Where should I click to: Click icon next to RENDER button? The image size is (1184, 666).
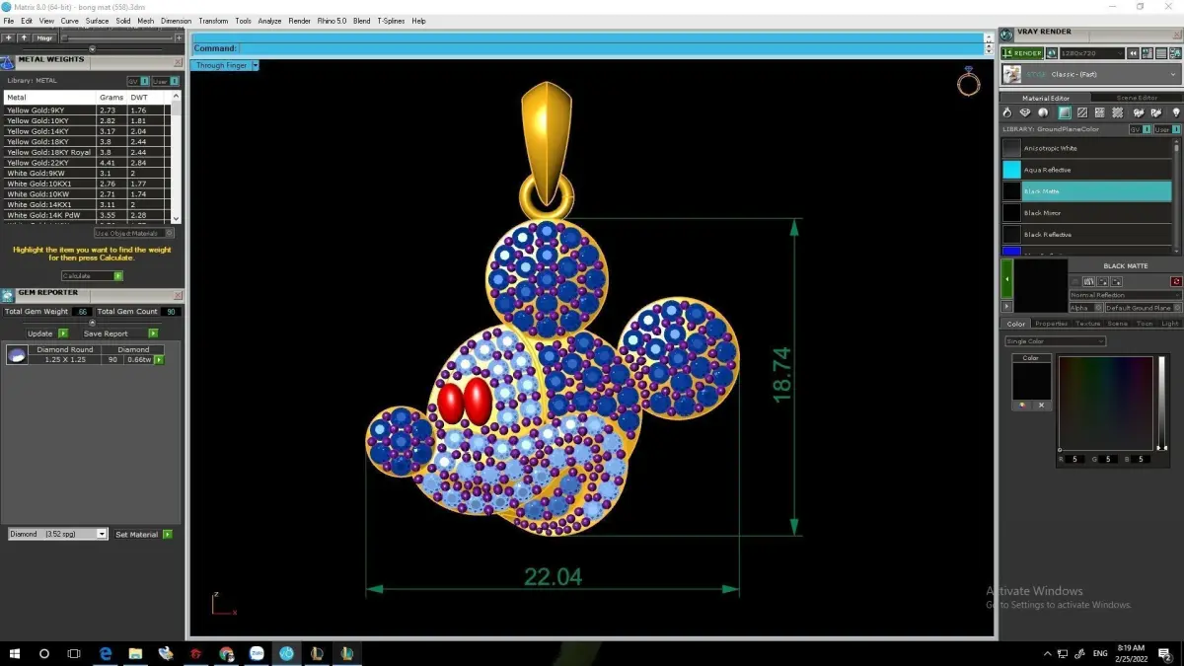tap(1052, 53)
